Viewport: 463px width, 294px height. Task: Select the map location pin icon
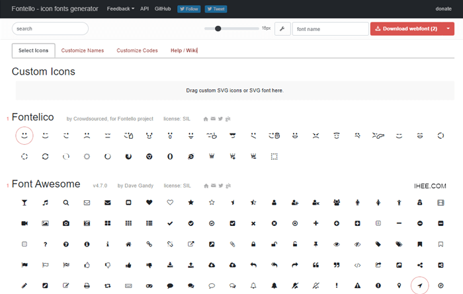pyautogui.click(x=400, y=286)
